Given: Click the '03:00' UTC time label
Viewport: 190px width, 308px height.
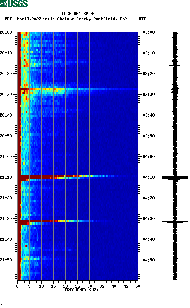Looking at the screenshot, I should pyautogui.click(x=149, y=32).
